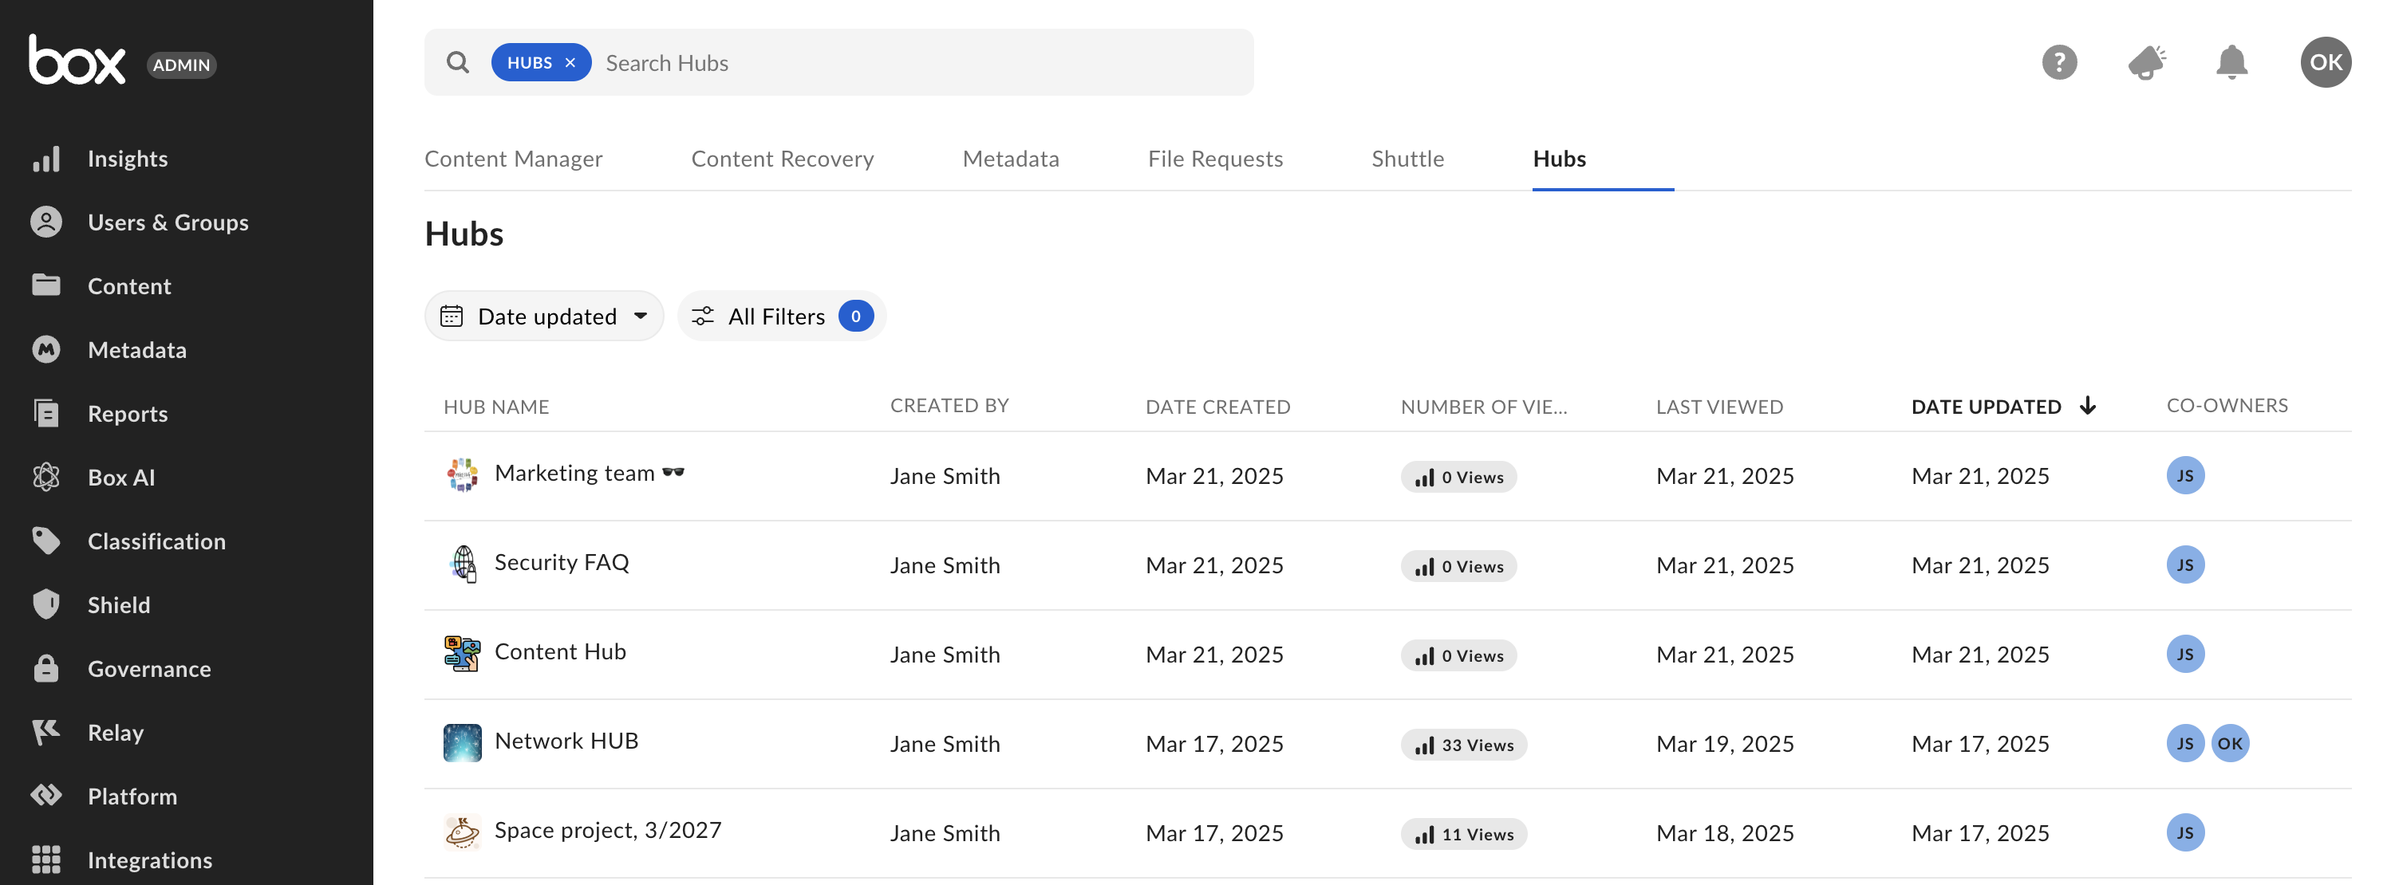Expand the Date updated dropdown
Image resolution: width=2395 pixels, height=885 pixels.
544,316
